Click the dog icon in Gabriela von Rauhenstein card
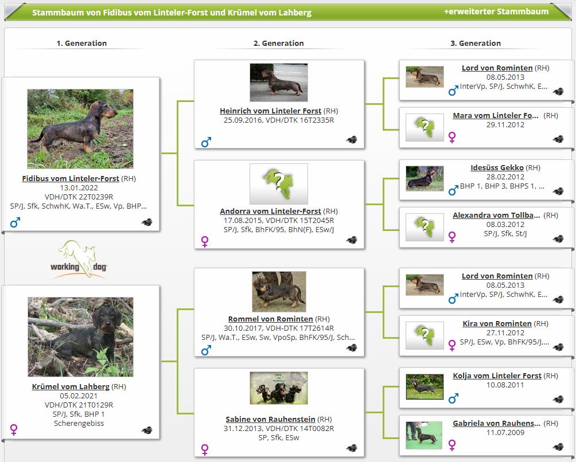Screen dimensions: 576x462 [558, 447]
